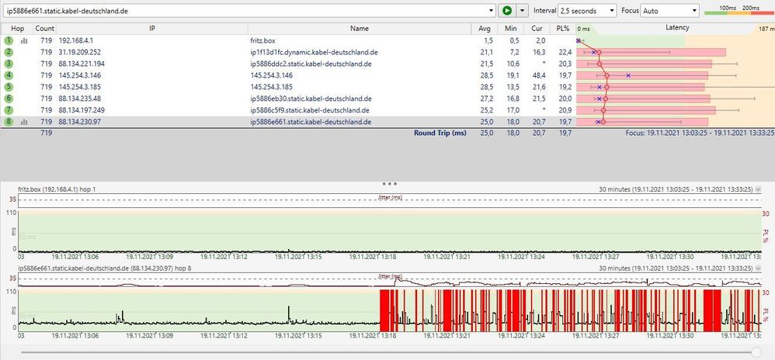The width and height of the screenshot is (775, 360).
Task: Toggle the graph icon for hop 1
Action: click(23, 40)
